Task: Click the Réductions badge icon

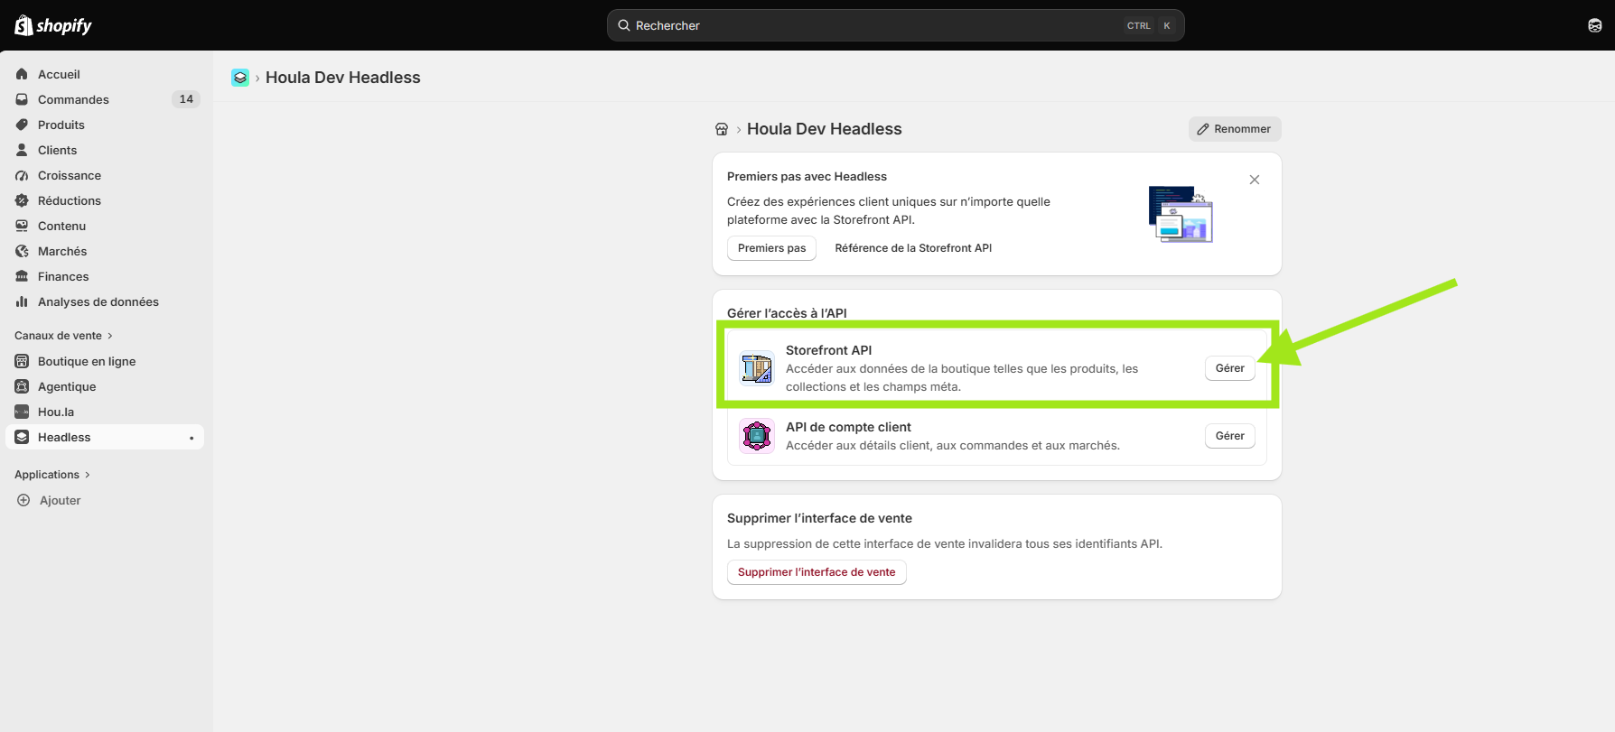Action: tap(22, 200)
